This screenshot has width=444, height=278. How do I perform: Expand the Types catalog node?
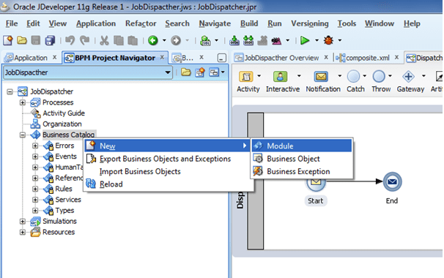[35, 211]
